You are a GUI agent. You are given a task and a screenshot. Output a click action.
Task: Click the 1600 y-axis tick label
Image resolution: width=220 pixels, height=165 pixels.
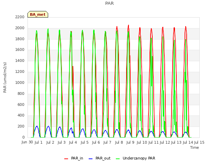pos(20,49)
